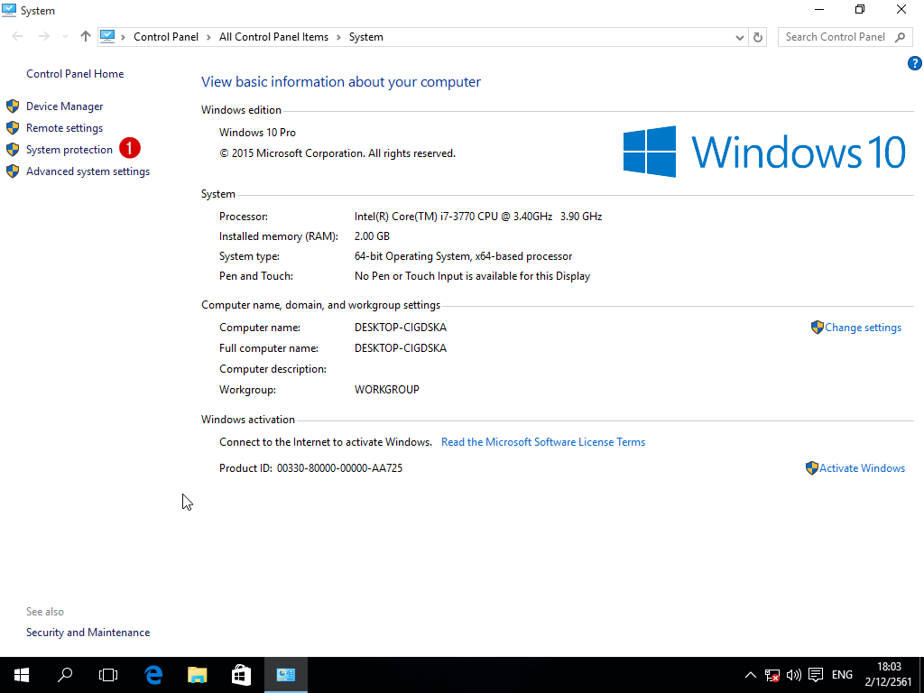The height and width of the screenshot is (693, 924).
Task: Open the Store icon on the taskbar
Action: [241, 675]
